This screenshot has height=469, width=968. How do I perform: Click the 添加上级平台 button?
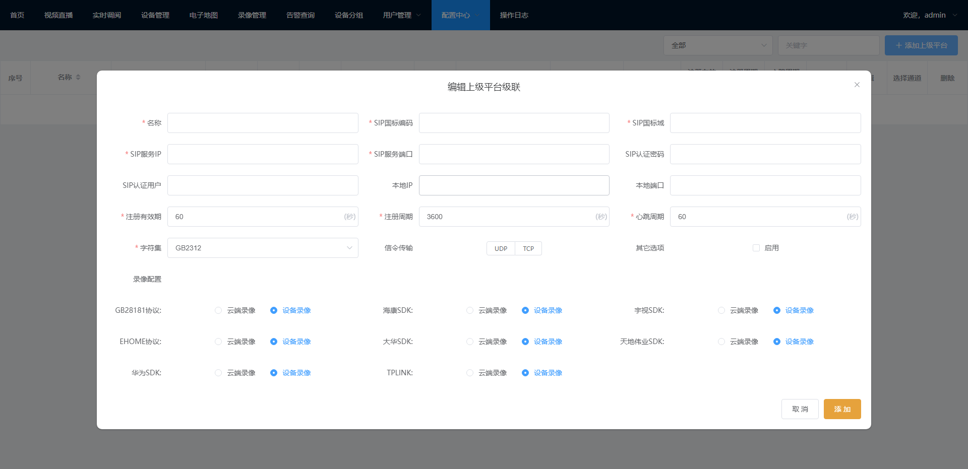921,45
